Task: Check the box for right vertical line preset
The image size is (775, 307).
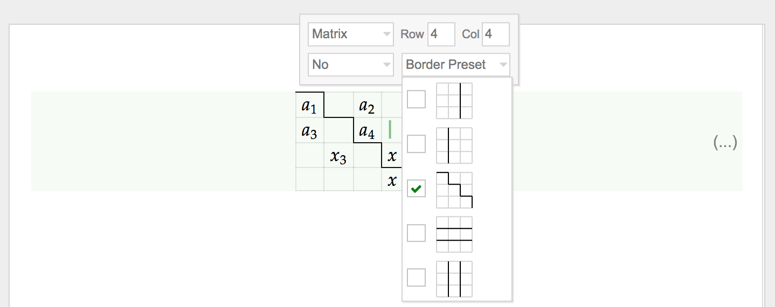Action: pos(416,99)
